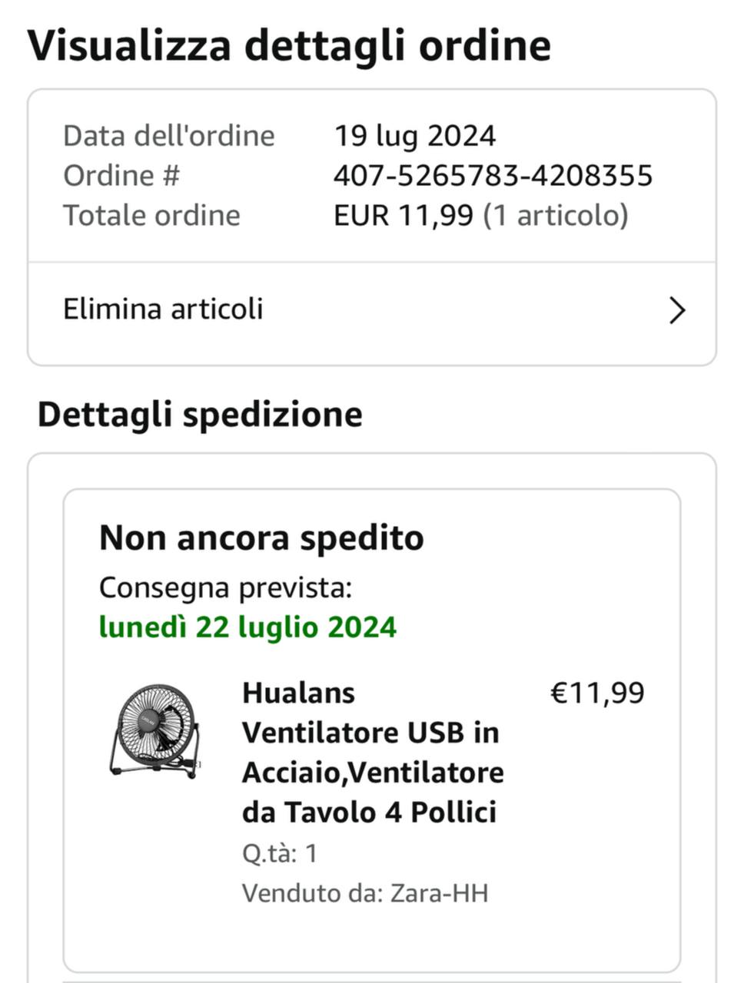Viewport: 744px width, 983px height.
Task: Click the Consegna prevista label
Action: 225,588
